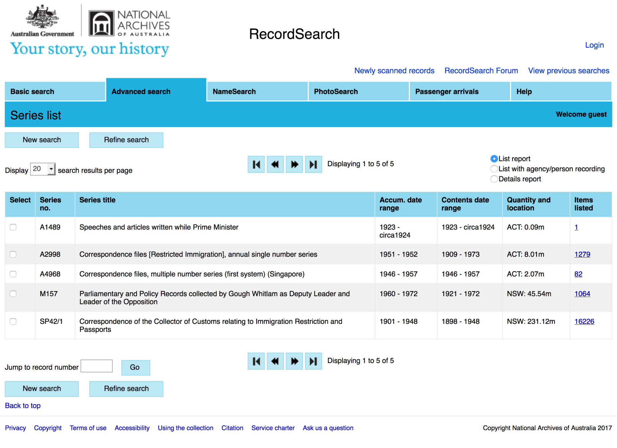Open View previous searches link

568,71
